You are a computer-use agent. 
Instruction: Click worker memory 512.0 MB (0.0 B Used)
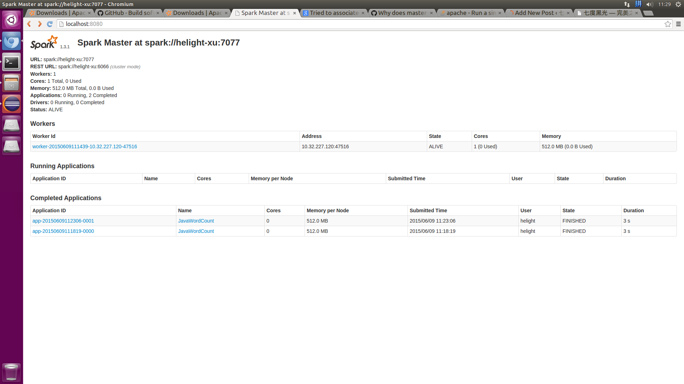coord(567,146)
